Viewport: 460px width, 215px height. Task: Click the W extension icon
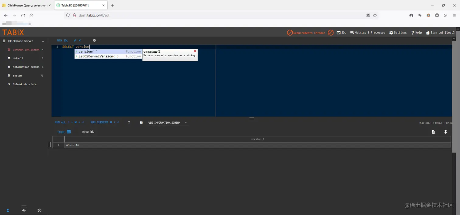437,16
